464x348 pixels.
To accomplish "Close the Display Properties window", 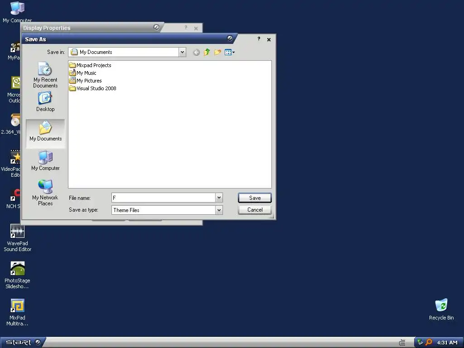I will click(x=196, y=29).
